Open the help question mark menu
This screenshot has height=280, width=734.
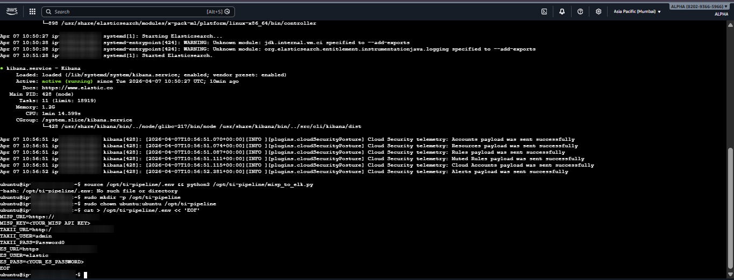(580, 11)
